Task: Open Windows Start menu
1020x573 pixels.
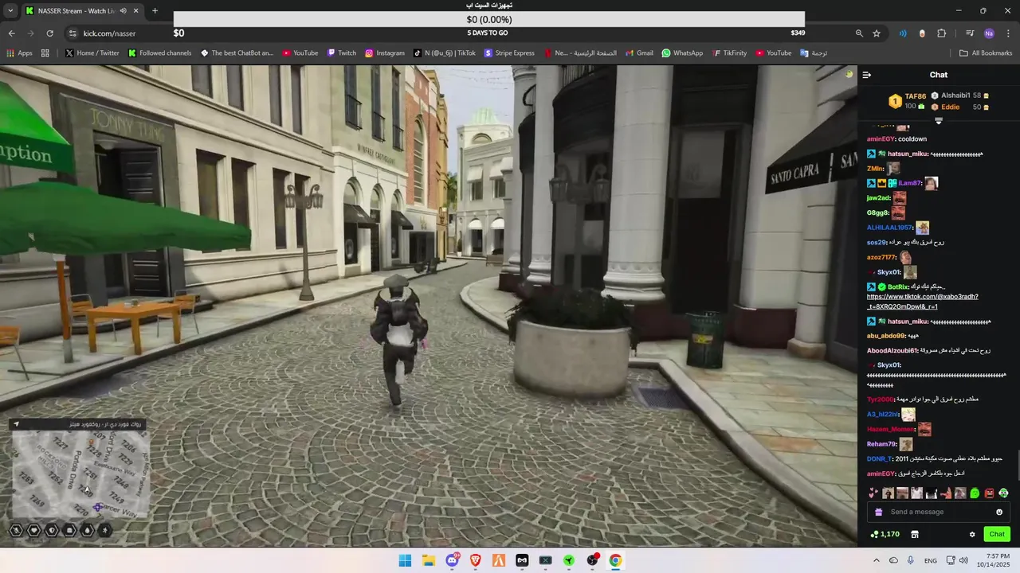Action: pos(405,560)
